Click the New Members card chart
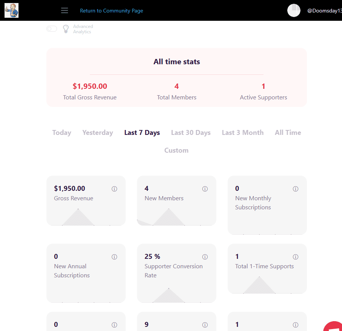 176,217
